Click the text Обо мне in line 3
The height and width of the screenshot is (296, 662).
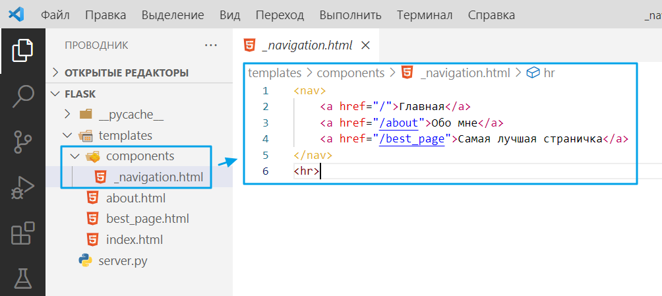(454, 123)
